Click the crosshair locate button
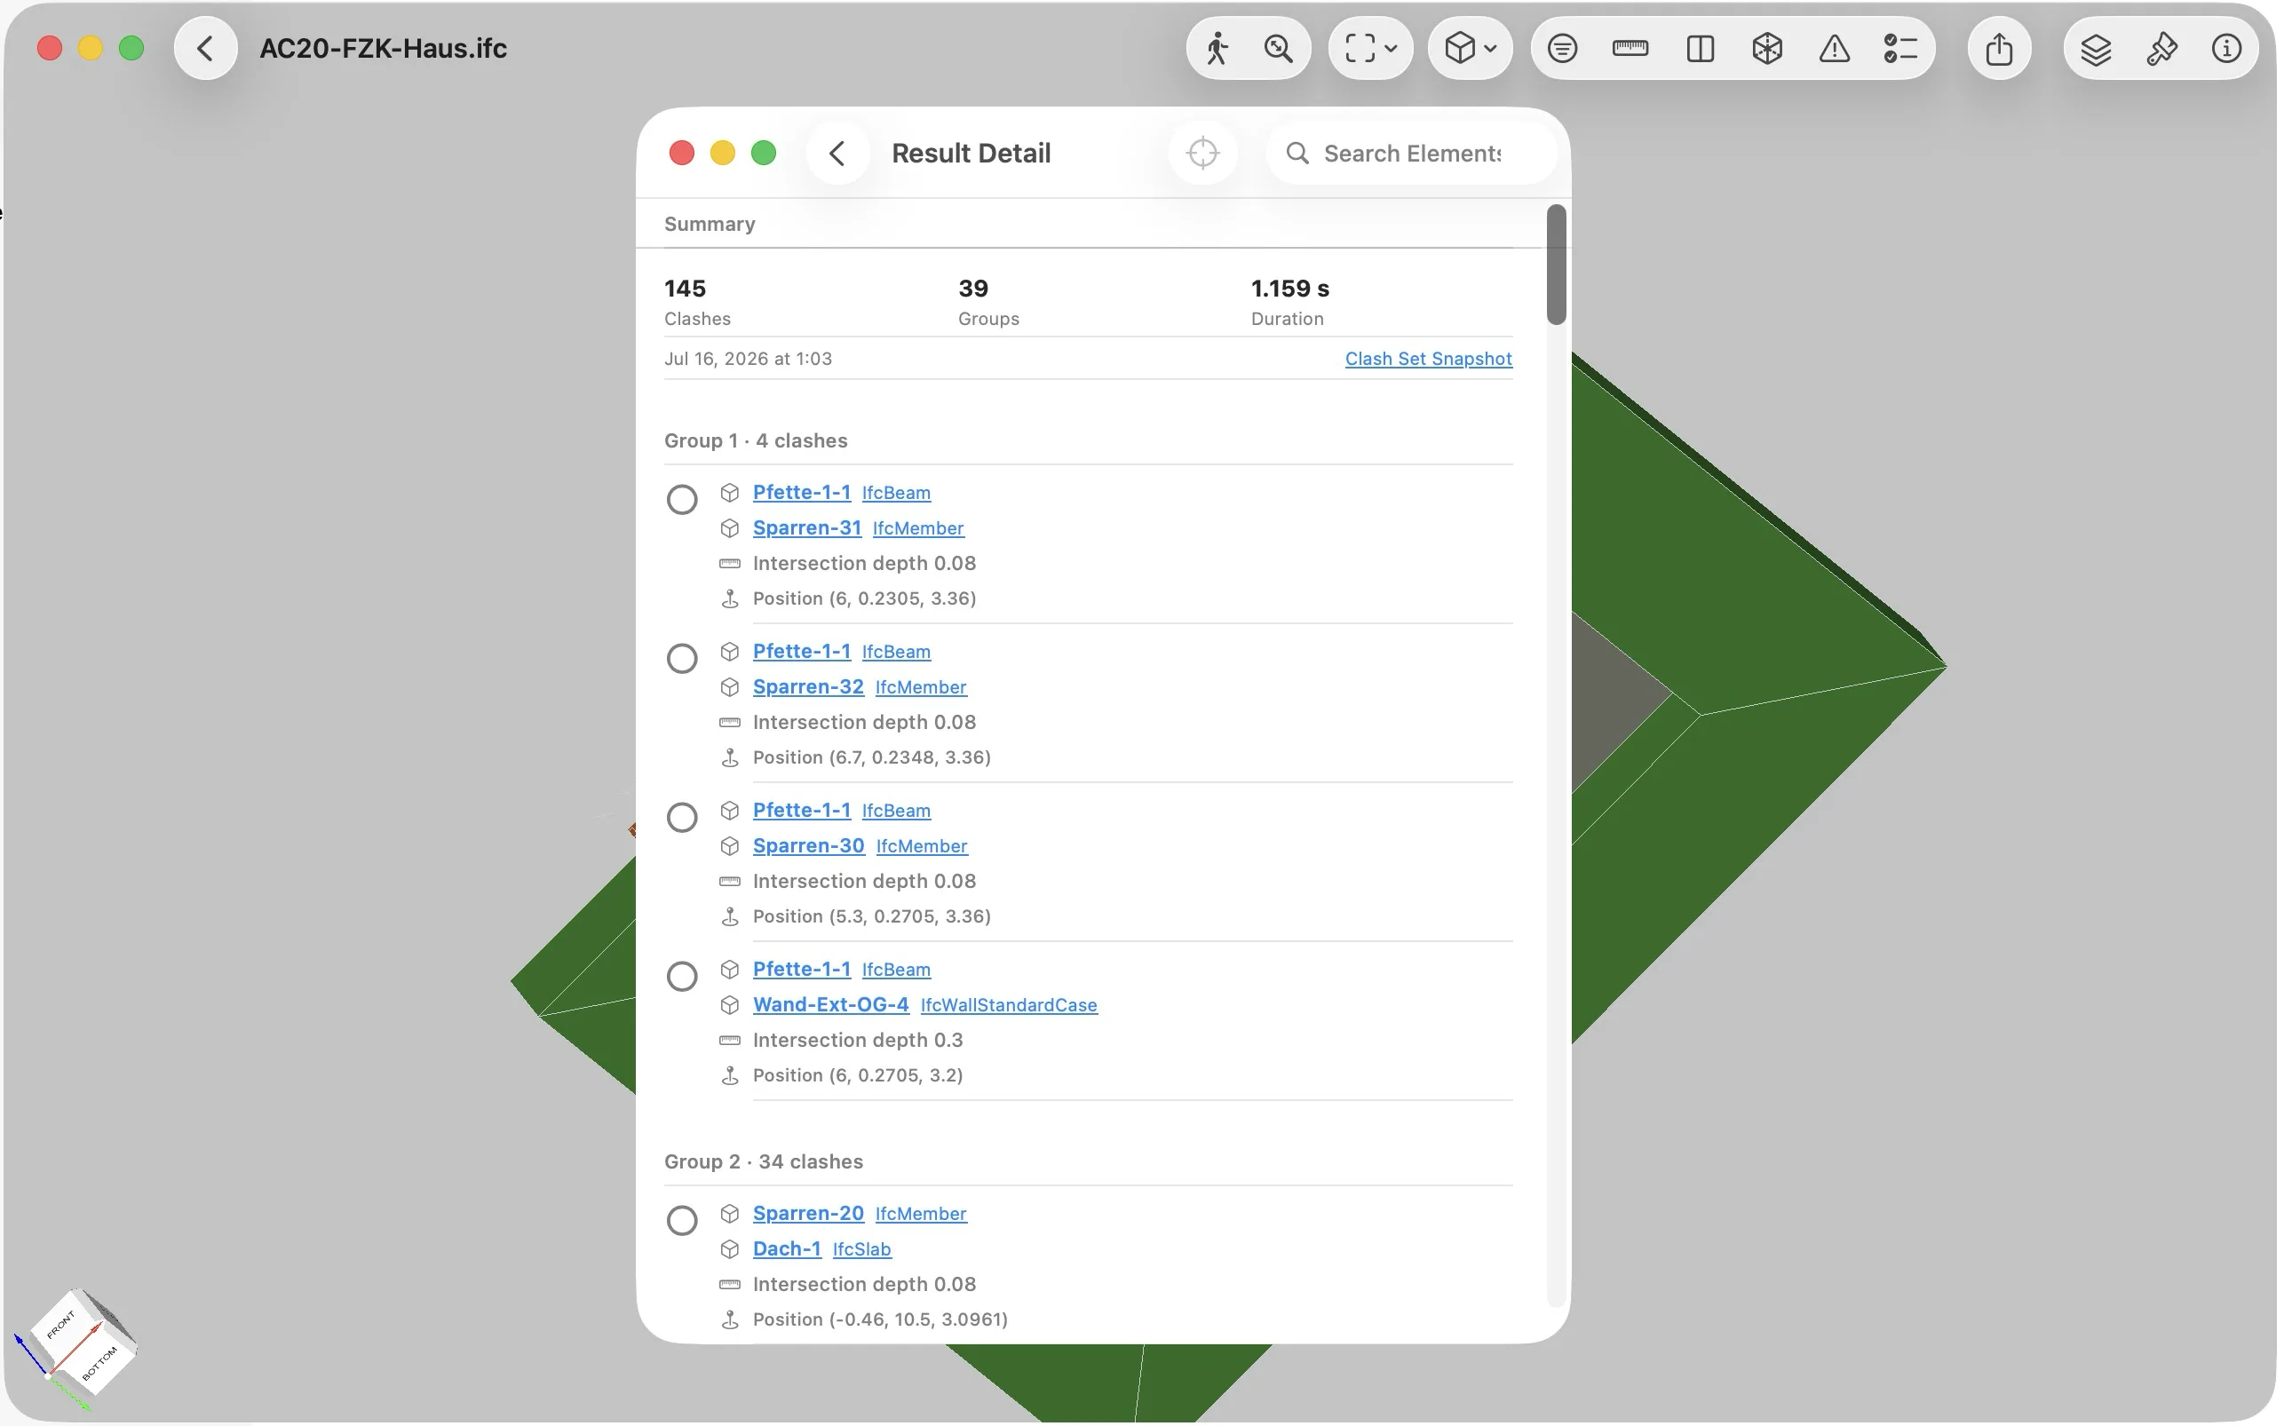 (1202, 153)
